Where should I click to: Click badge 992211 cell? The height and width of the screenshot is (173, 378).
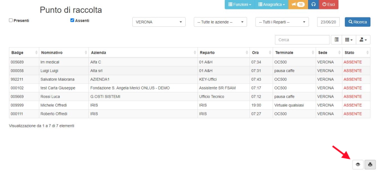(24, 79)
